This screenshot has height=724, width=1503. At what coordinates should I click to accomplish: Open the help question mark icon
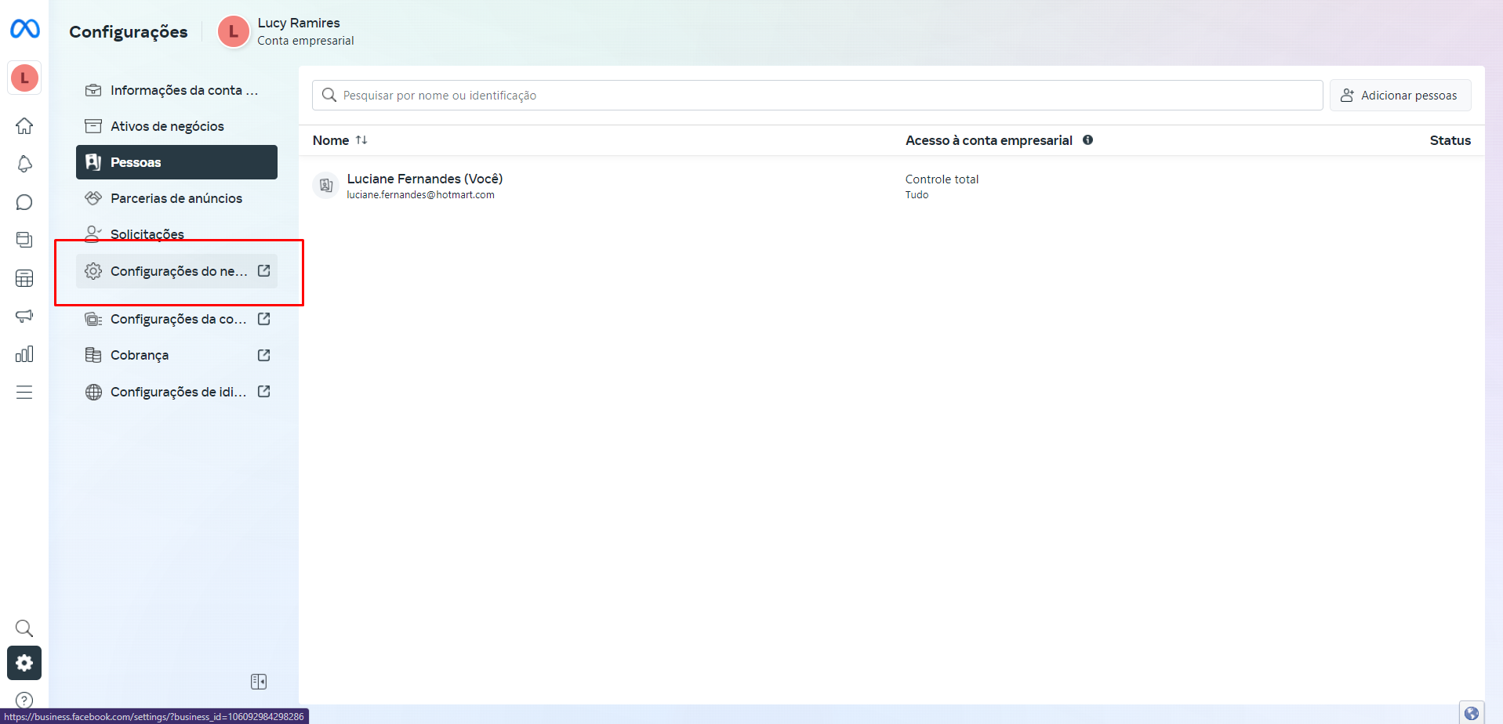[x=24, y=700]
